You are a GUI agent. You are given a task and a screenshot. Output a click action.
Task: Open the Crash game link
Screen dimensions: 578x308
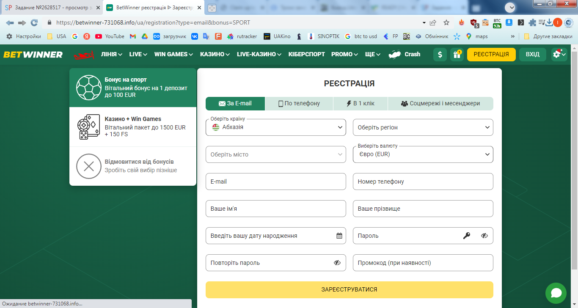[x=405, y=54]
